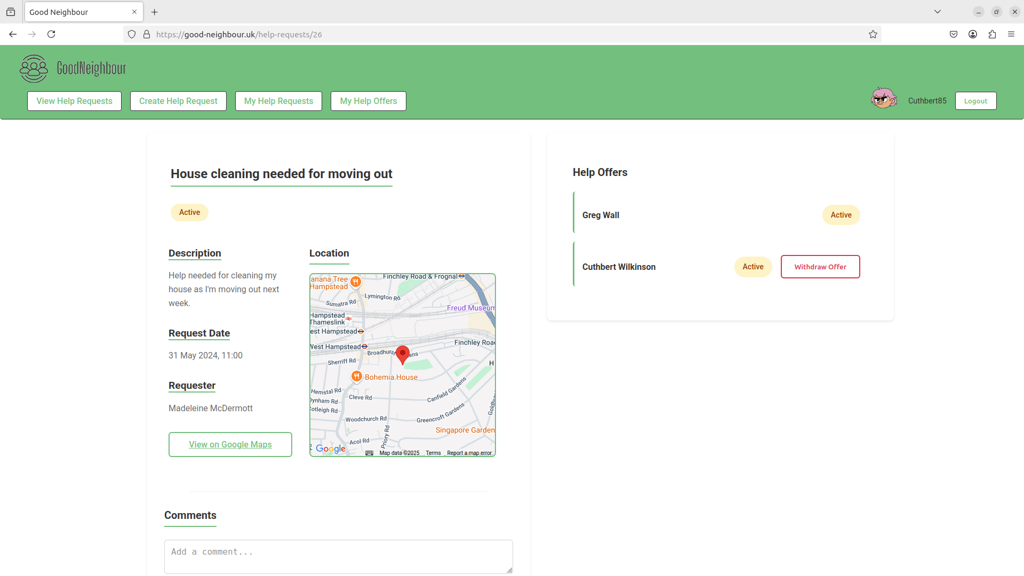1024x576 pixels.
Task: Click the Create Help Request navigation icon
Action: 178,101
